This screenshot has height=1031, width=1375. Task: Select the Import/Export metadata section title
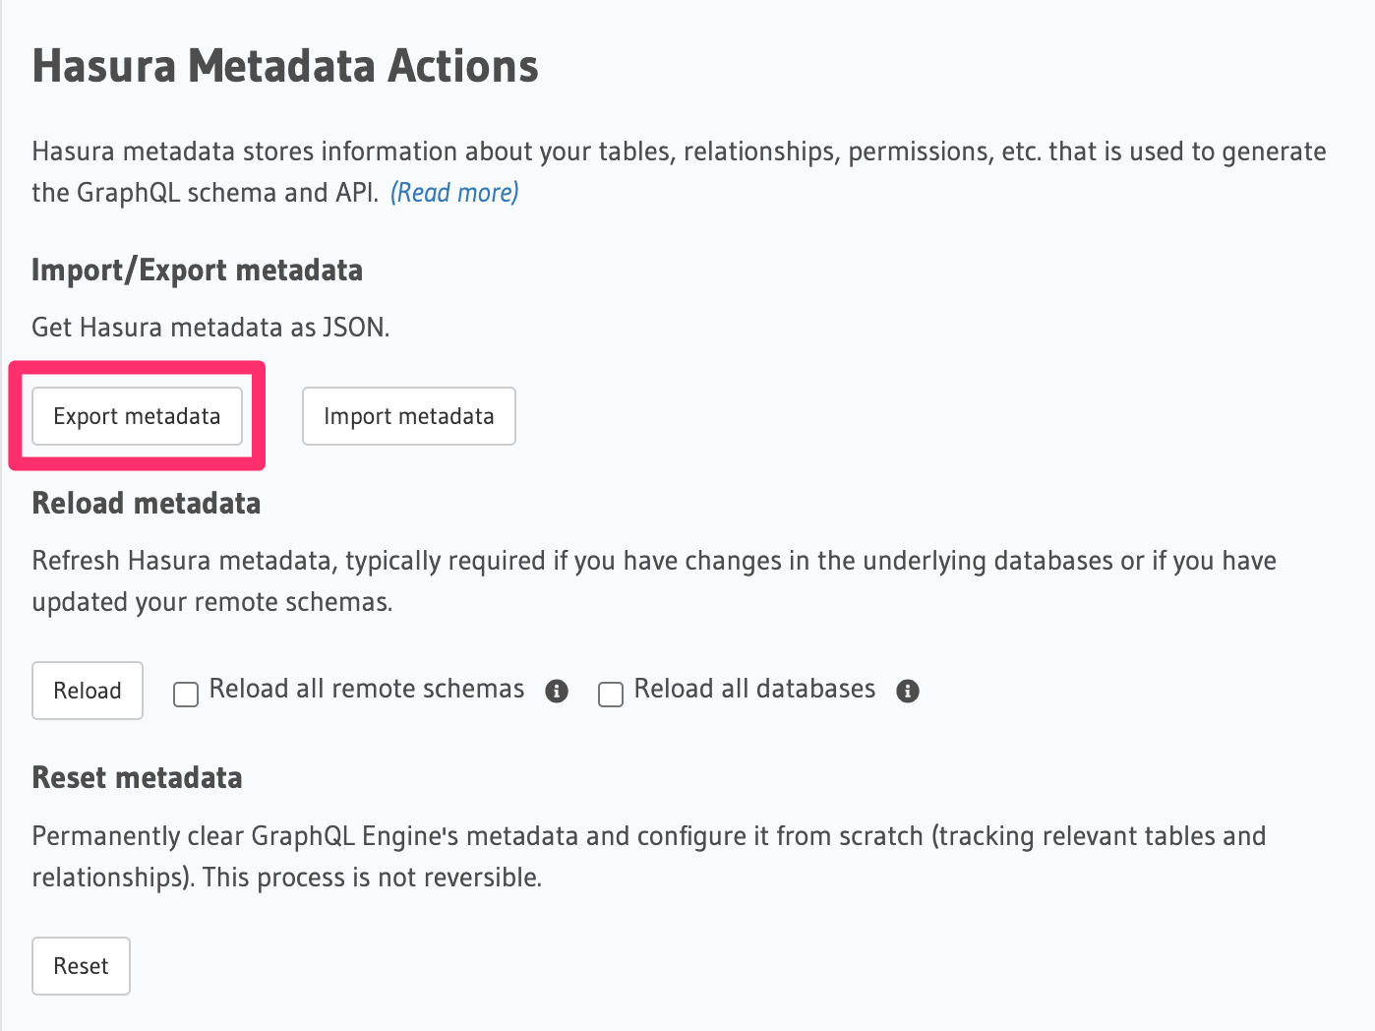[197, 269]
